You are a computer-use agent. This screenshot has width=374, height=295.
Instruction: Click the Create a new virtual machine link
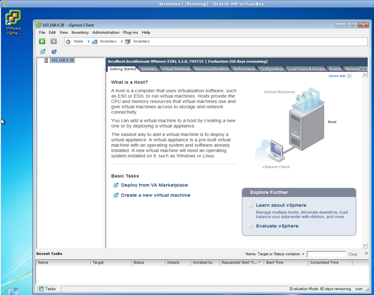coord(155,195)
